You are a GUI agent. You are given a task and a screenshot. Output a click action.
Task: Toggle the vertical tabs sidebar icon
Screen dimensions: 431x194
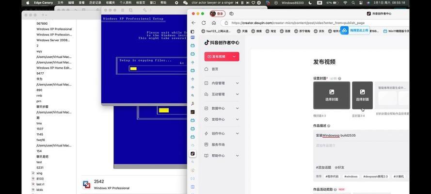point(192,32)
